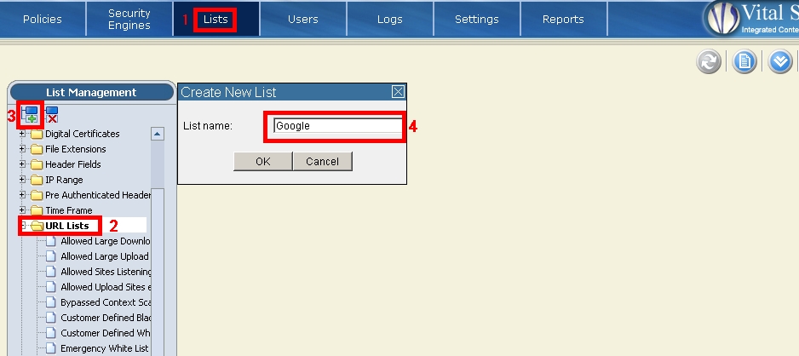This screenshot has height=356, width=799.
Task: Click the delete list icon
Action: [x=52, y=115]
